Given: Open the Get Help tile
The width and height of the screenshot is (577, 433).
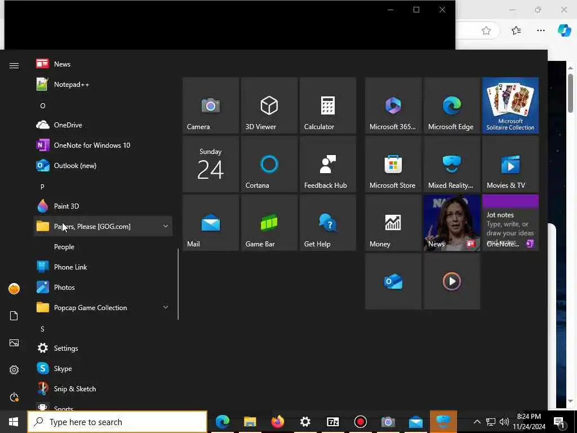Looking at the screenshot, I should [x=328, y=223].
